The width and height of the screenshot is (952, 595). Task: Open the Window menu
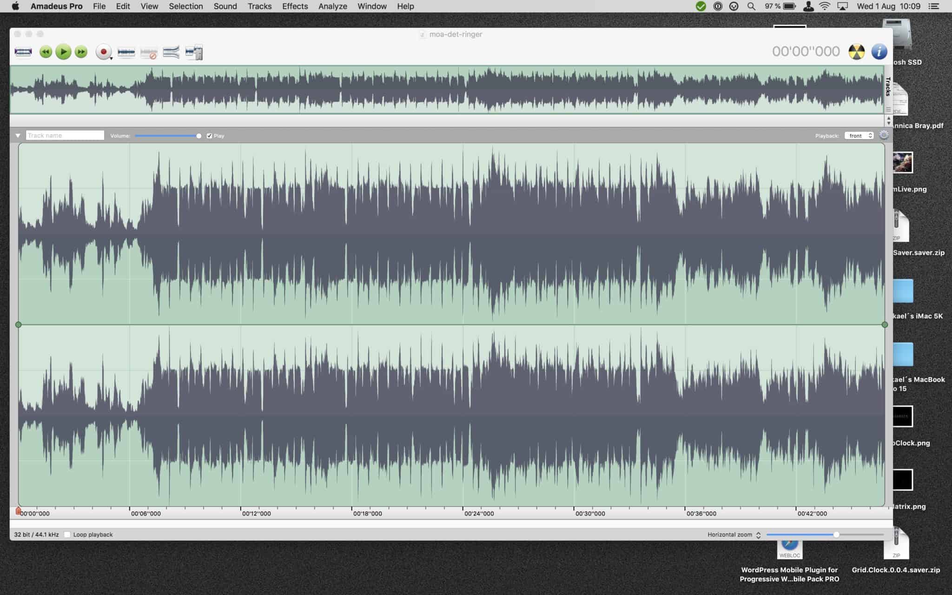(372, 6)
